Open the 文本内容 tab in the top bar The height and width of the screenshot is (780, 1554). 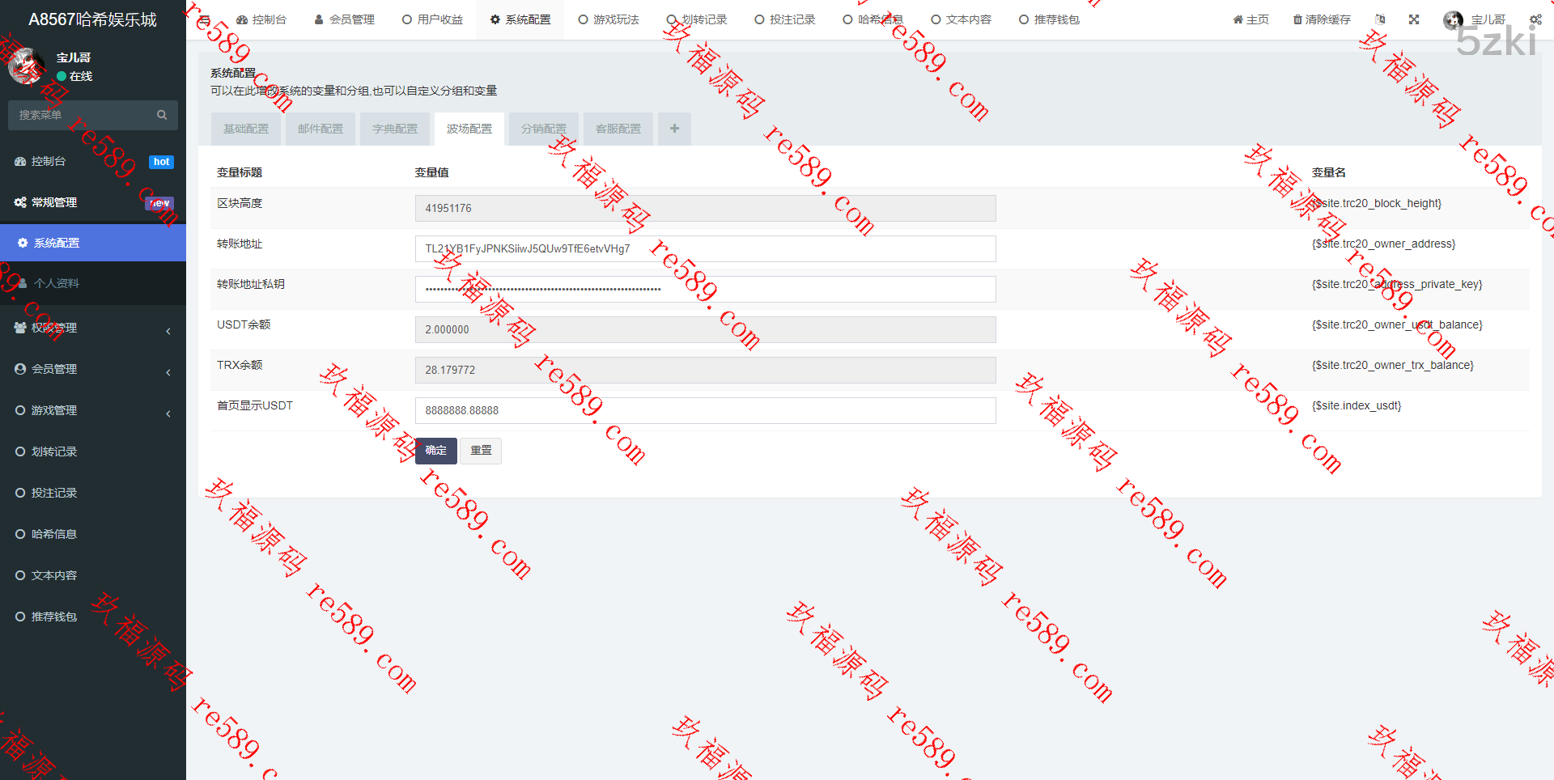pos(962,19)
